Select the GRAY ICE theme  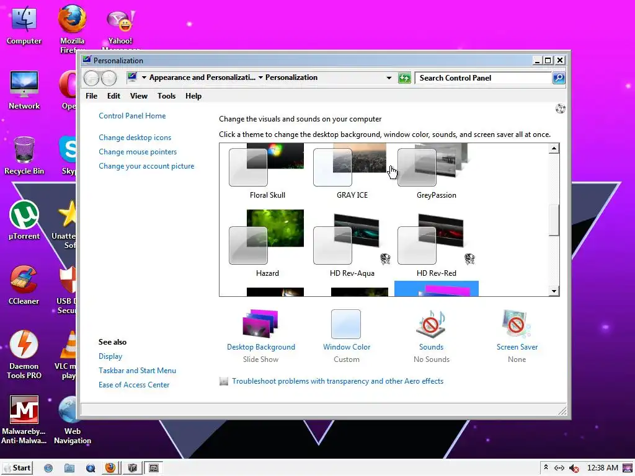point(352,170)
